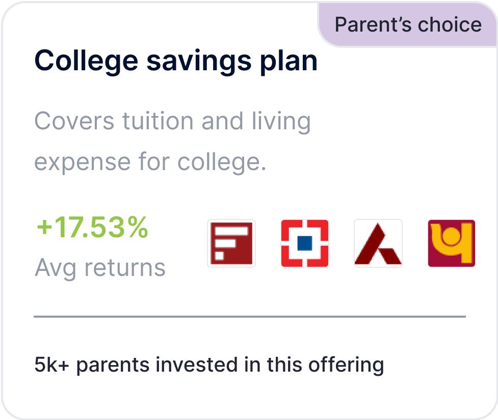Click the dark red 'A' shaped logo

coord(378,243)
